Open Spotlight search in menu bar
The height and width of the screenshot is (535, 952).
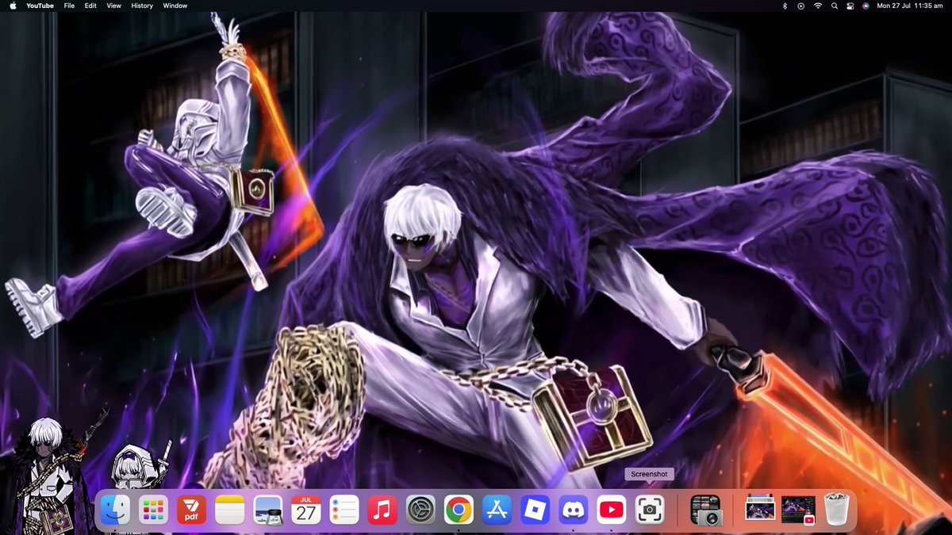tap(834, 6)
